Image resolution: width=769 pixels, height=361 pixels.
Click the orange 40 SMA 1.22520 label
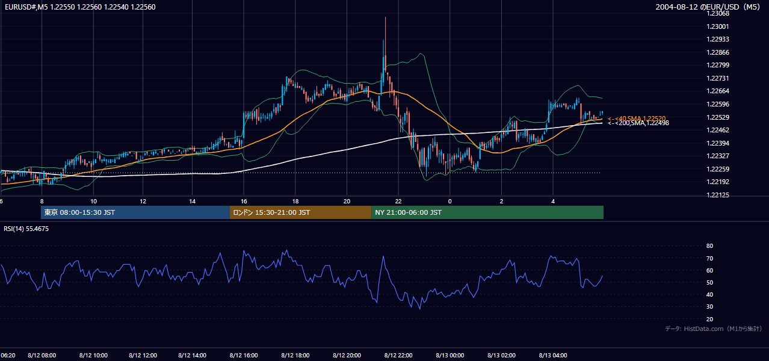[x=637, y=119]
